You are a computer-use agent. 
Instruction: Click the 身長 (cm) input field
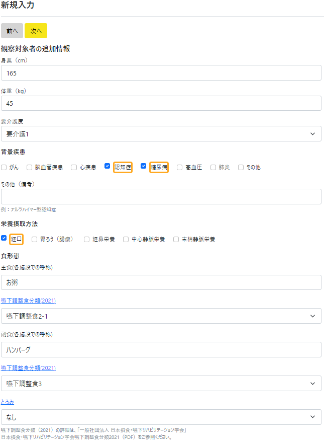click(161, 72)
